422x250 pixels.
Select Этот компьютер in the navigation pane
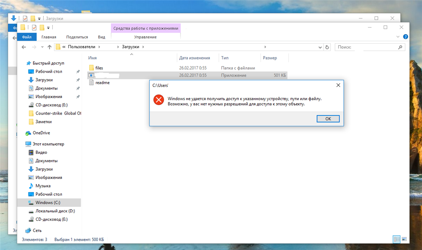49,144
